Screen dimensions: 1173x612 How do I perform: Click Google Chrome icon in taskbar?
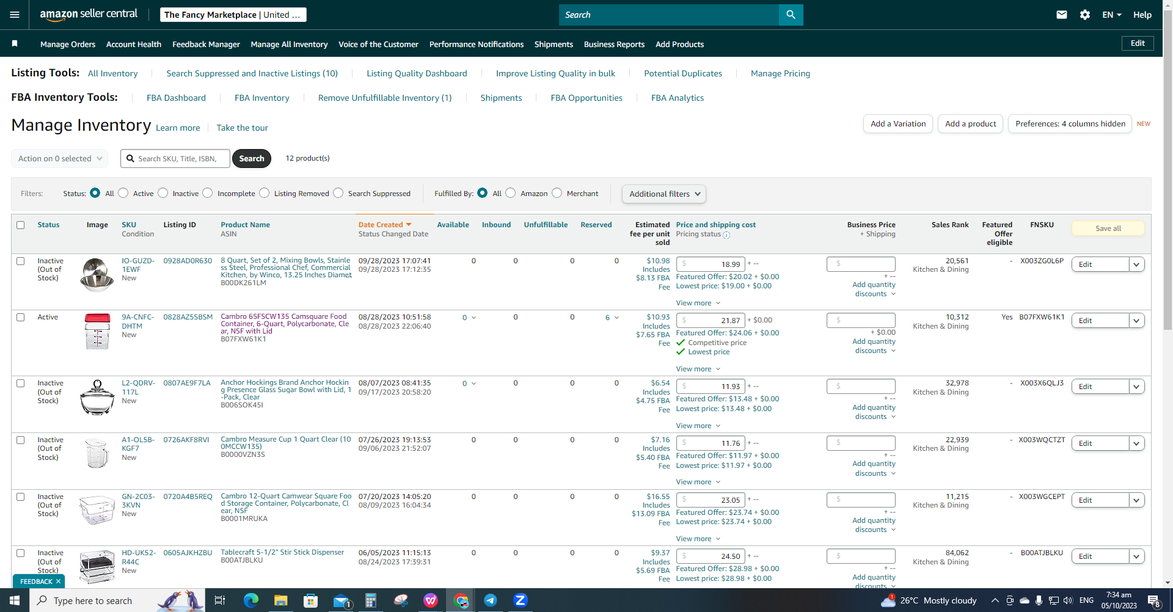pos(461,600)
